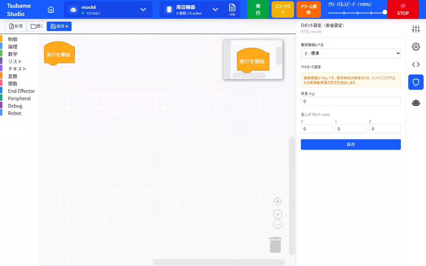Viewport: 426px width, 266px height.
Task: Hit the red STOP button
Action: pyautogui.click(x=403, y=10)
